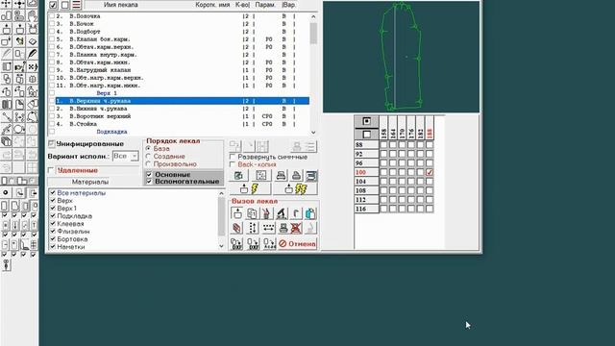Image resolution: width=615 pixels, height=346 pixels.
Task: Click materials list scroll up arrow
Action: tap(221, 193)
